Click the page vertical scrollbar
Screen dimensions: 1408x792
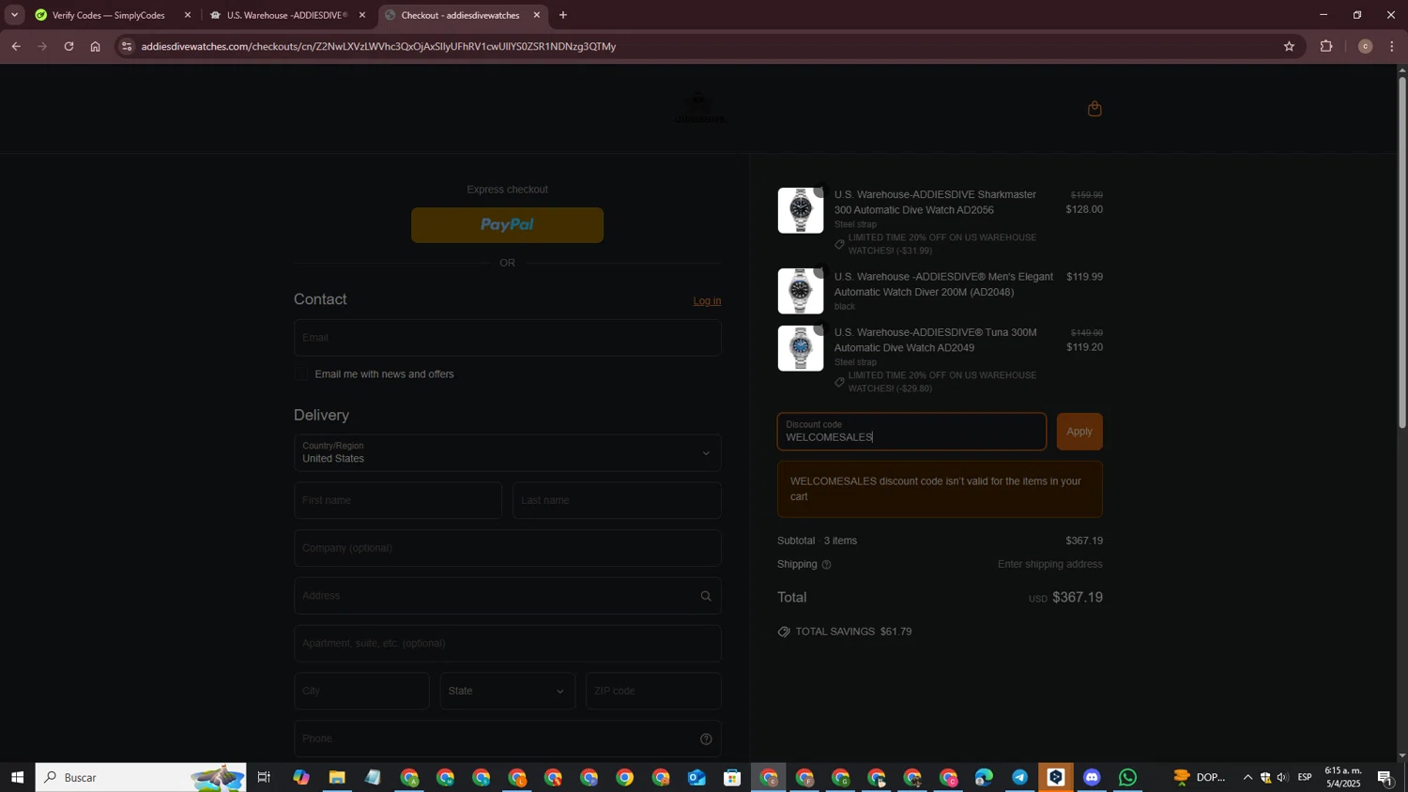pyautogui.click(x=1402, y=252)
